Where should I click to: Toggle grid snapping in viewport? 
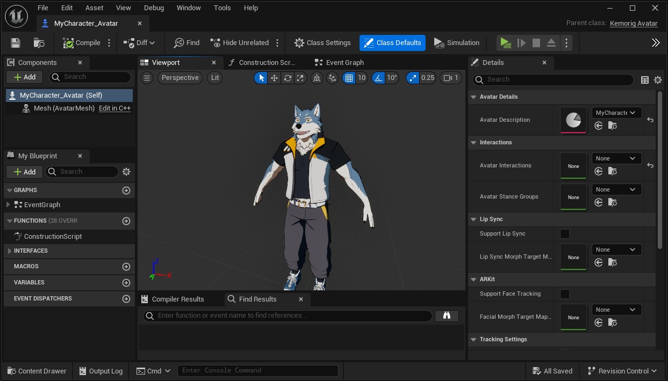coord(349,78)
